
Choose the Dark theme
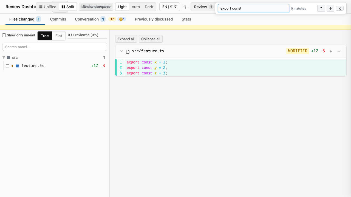click(149, 7)
